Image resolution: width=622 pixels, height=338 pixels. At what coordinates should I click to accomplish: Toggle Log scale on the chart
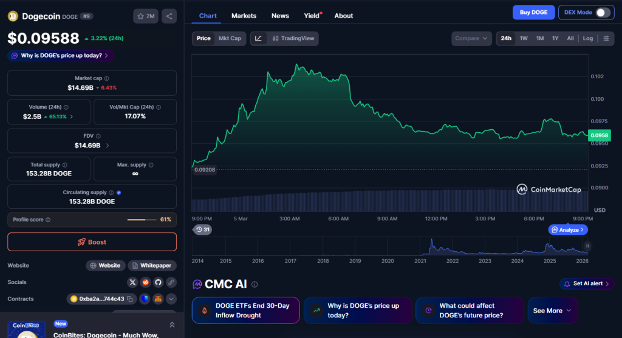tap(587, 38)
